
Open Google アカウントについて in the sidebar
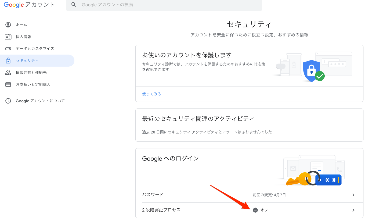(37, 101)
